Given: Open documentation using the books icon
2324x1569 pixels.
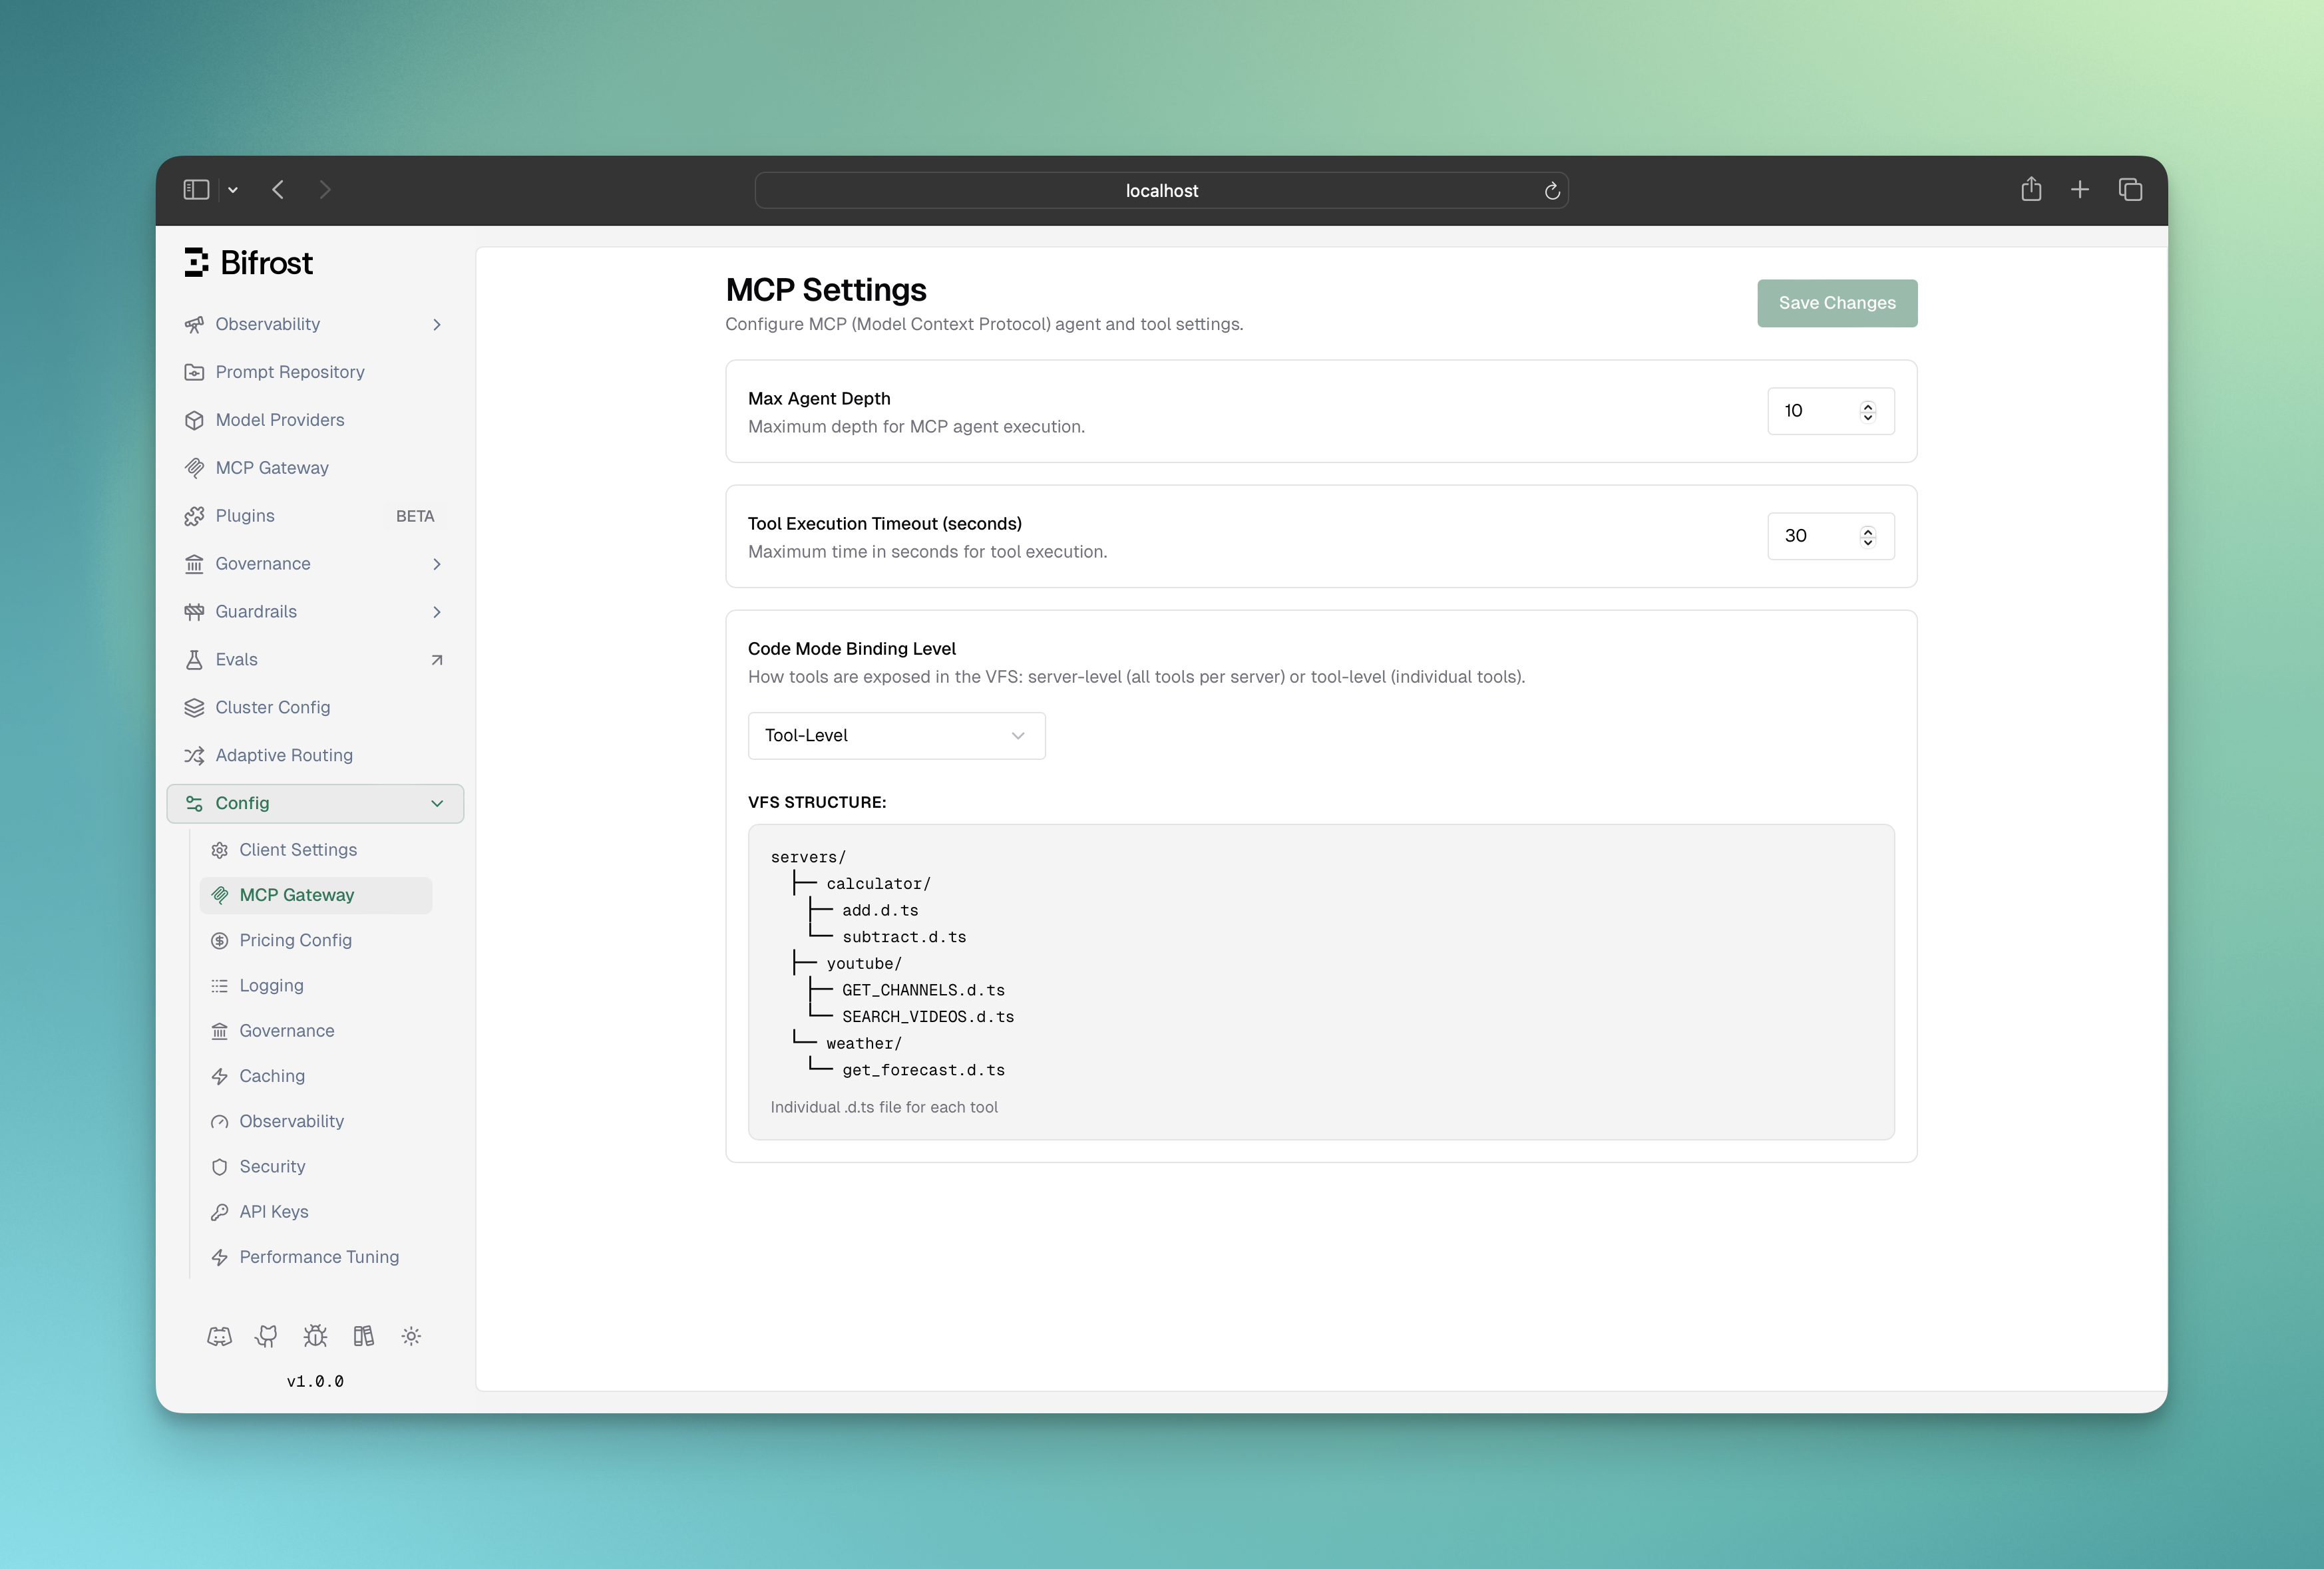Looking at the screenshot, I should [x=363, y=1336].
